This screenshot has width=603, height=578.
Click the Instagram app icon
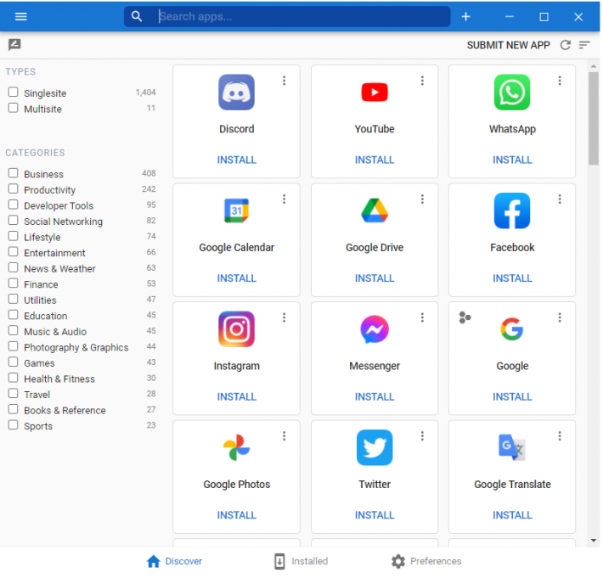click(x=236, y=329)
